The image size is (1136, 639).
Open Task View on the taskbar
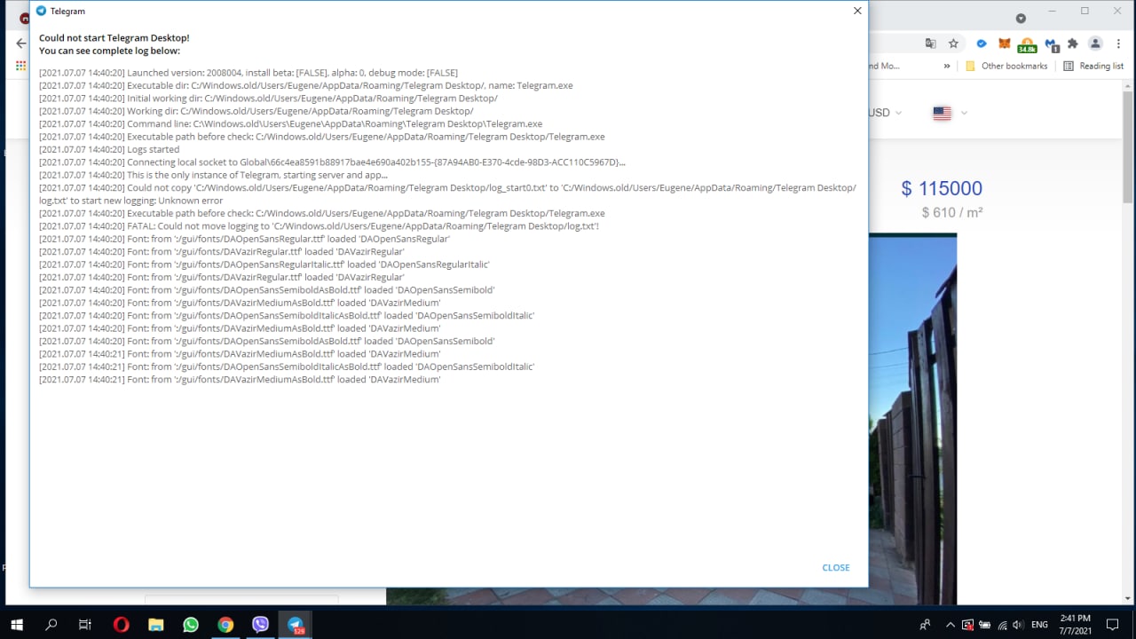coord(85,625)
